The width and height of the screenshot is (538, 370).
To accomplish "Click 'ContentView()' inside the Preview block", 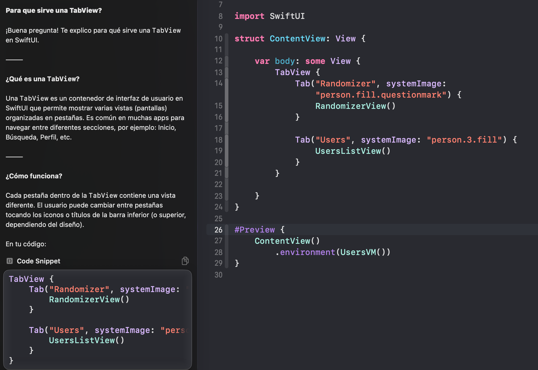I will pyautogui.click(x=287, y=241).
